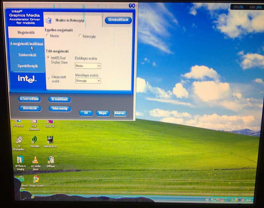Click the Információk button
Viewport: 264px width, 208px height.
(x=30, y=108)
